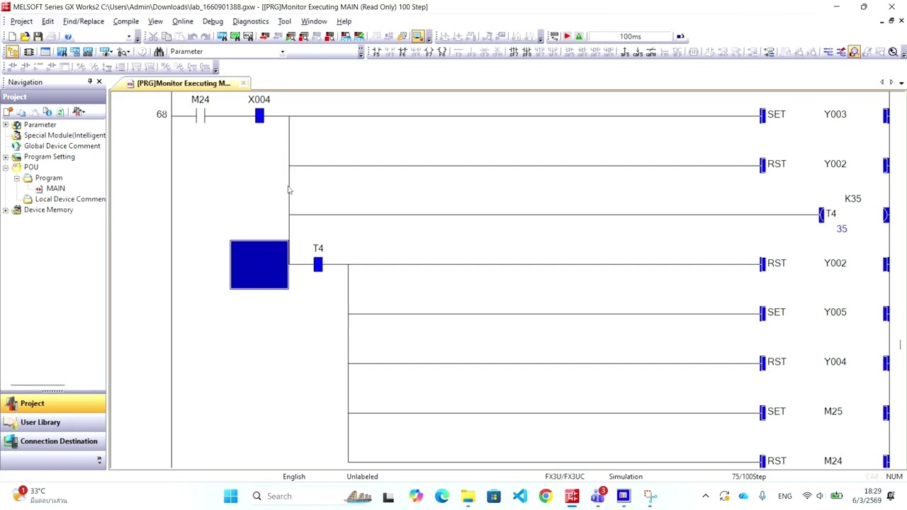The height and width of the screenshot is (510, 907).
Task: Click the F5 open contact ladder icon
Action: (x=376, y=52)
